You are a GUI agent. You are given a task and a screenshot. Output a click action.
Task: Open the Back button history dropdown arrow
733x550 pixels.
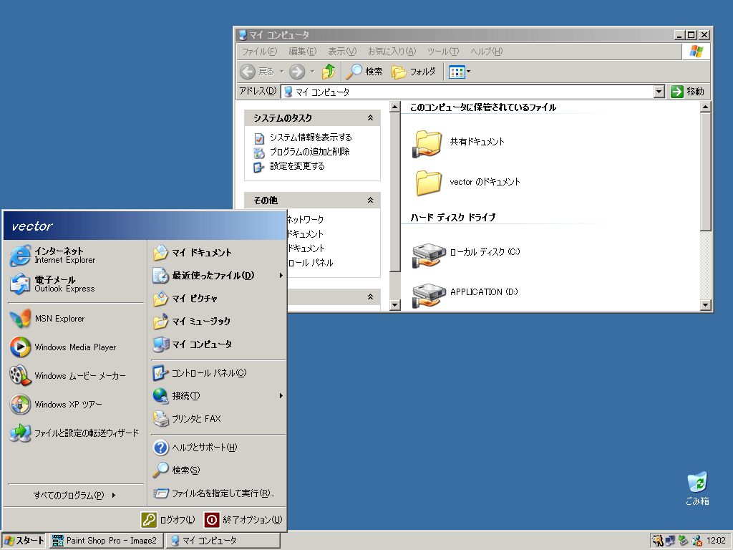click(x=282, y=72)
